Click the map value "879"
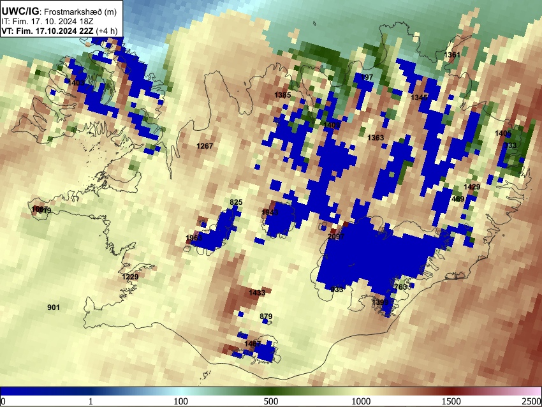The image size is (542, 407). pos(266,316)
